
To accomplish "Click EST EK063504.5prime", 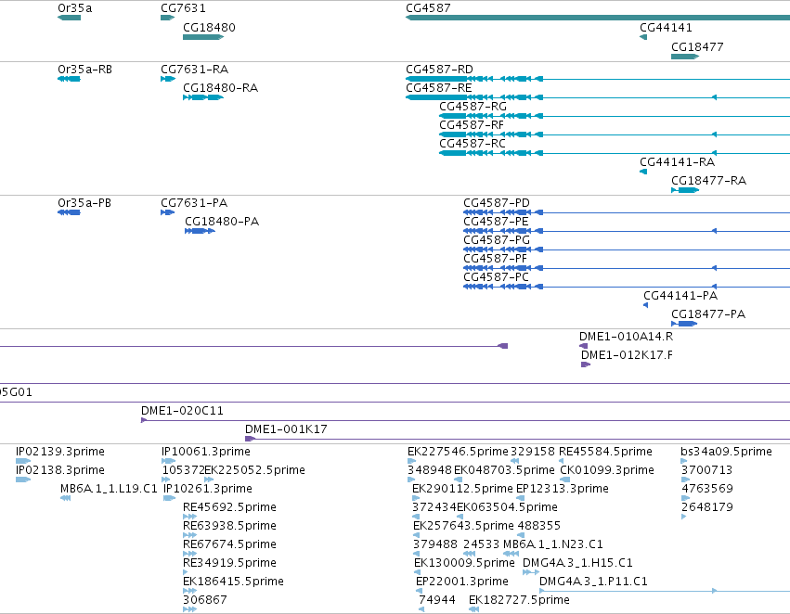I will click(x=460, y=517).
